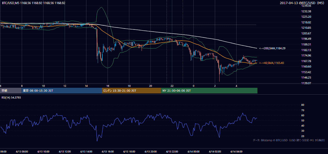Click RSI scale value 50

[x=303, y=120]
